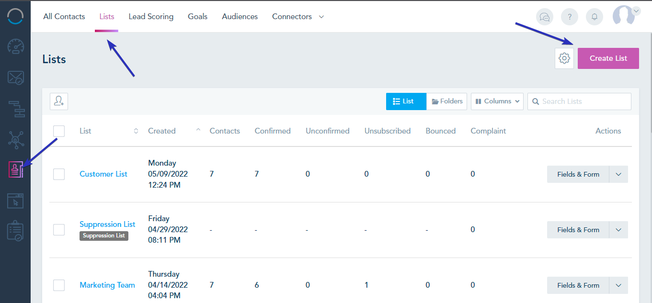Switch to the Lead Scoring tab
The width and height of the screenshot is (652, 303).
[x=151, y=16]
